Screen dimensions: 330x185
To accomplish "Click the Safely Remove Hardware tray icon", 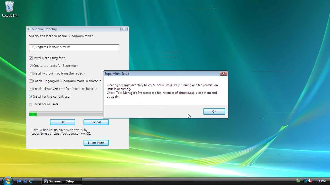I will click(298, 181).
